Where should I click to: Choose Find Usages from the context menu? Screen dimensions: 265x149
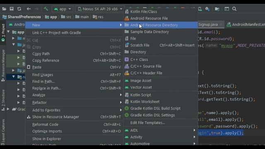(x=75, y=74)
